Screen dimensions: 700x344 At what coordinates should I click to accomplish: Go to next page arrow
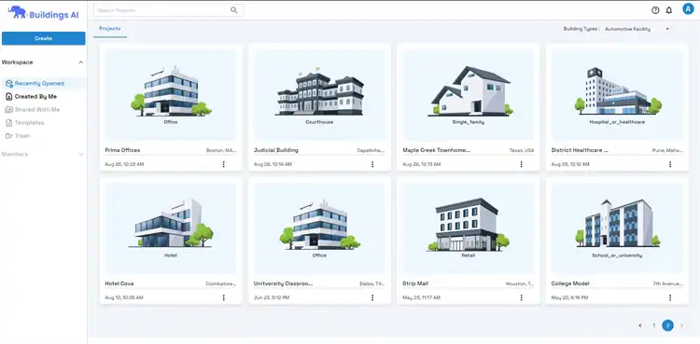pyautogui.click(x=681, y=325)
